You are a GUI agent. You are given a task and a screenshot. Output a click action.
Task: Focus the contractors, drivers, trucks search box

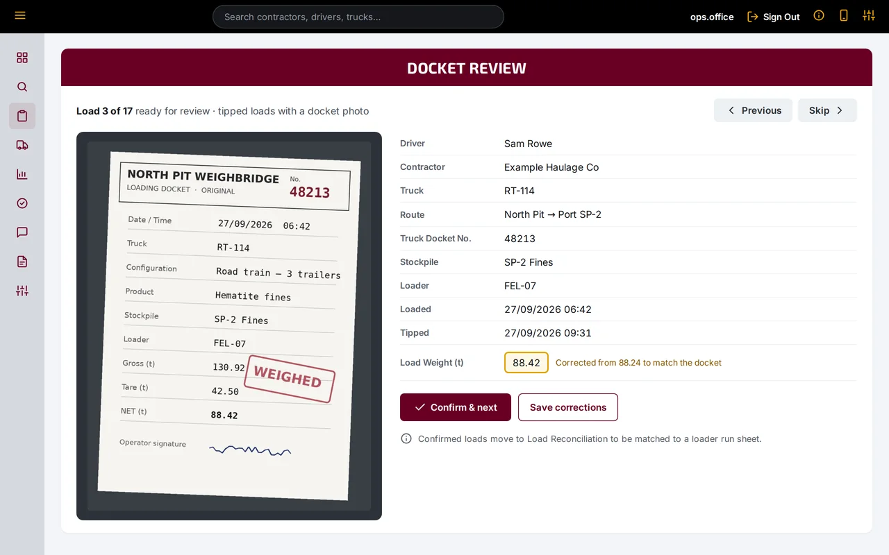(x=358, y=17)
